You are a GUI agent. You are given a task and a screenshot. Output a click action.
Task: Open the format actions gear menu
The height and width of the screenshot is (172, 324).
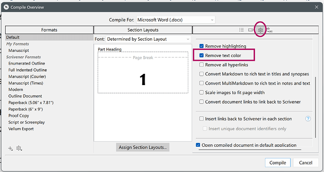pyautogui.click(x=19, y=148)
